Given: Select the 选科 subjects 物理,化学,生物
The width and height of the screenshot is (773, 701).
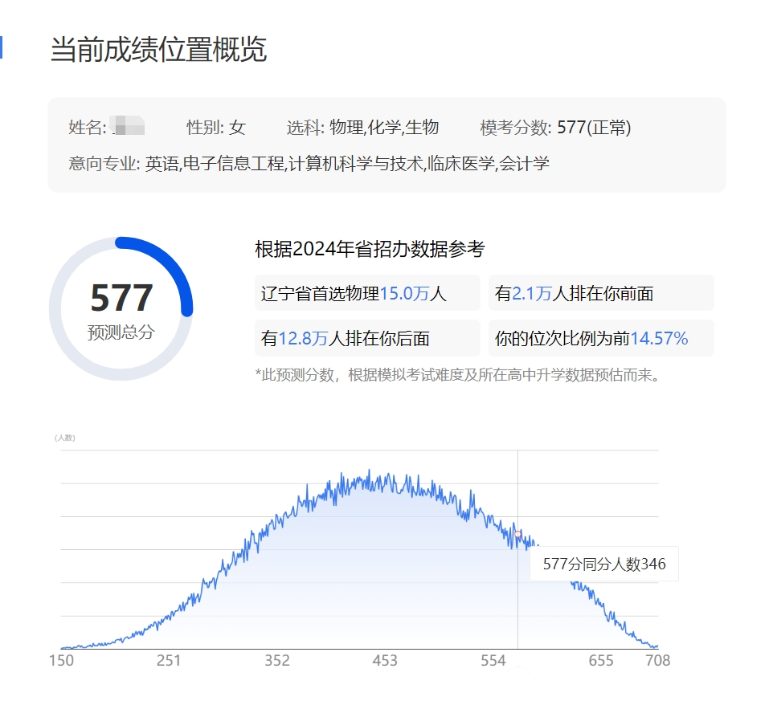Looking at the screenshot, I should 362,128.
